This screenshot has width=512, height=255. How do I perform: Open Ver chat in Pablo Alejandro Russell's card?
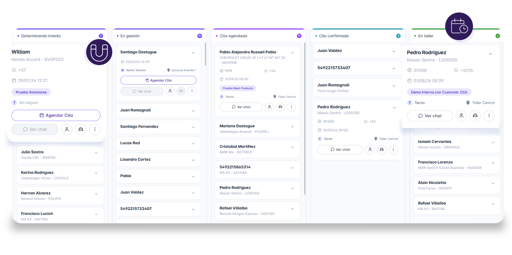click(241, 107)
